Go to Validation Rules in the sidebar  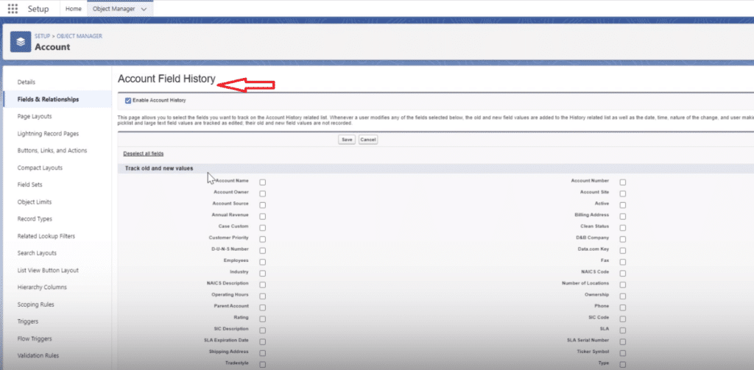tap(38, 355)
